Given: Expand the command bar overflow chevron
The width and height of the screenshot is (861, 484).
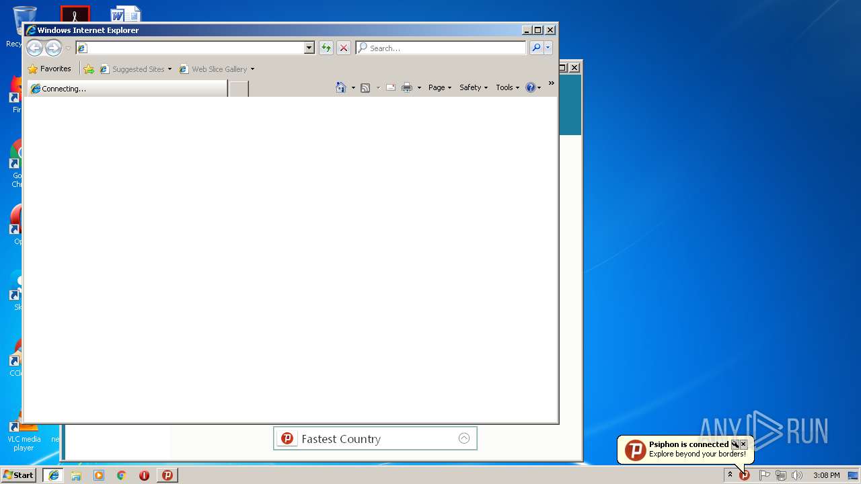Looking at the screenshot, I should point(551,83).
